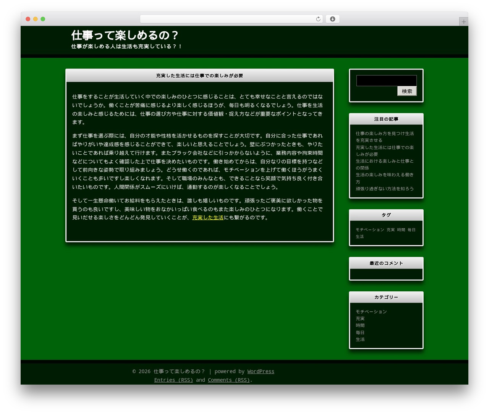Open the 時間 category
This screenshot has height=414, width=489.
click(x=360, y=325)
